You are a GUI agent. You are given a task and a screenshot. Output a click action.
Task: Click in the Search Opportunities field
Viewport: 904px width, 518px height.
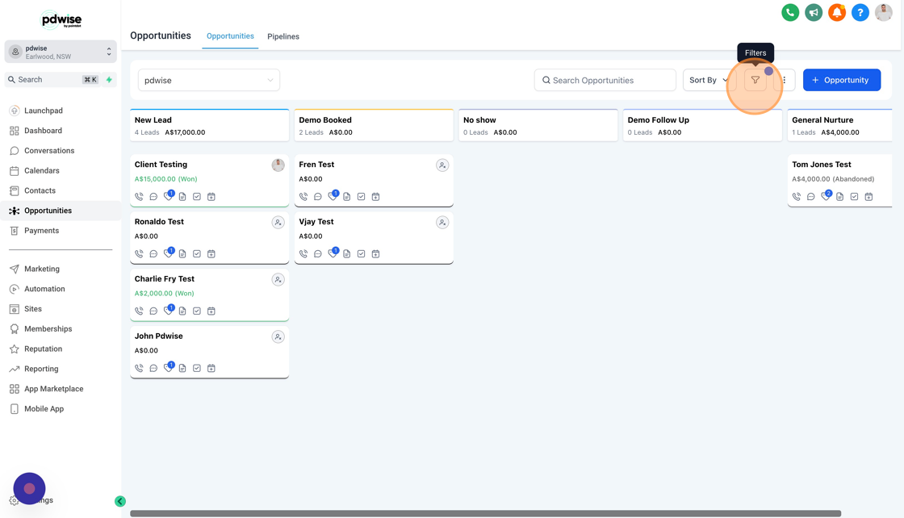pos(605,80)
